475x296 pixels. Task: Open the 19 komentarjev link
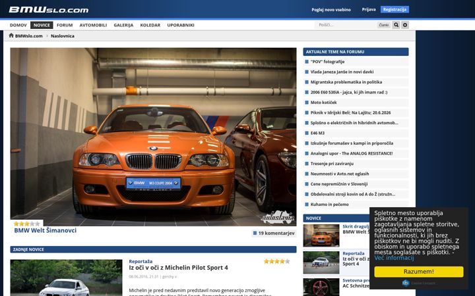click(276, 233)
